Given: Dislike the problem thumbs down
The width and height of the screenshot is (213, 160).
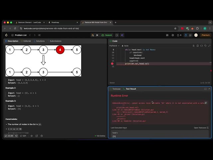Looking at the screenshot, I should [x=16, y=136].
